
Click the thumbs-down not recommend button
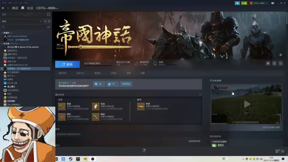tap(112, 84)
